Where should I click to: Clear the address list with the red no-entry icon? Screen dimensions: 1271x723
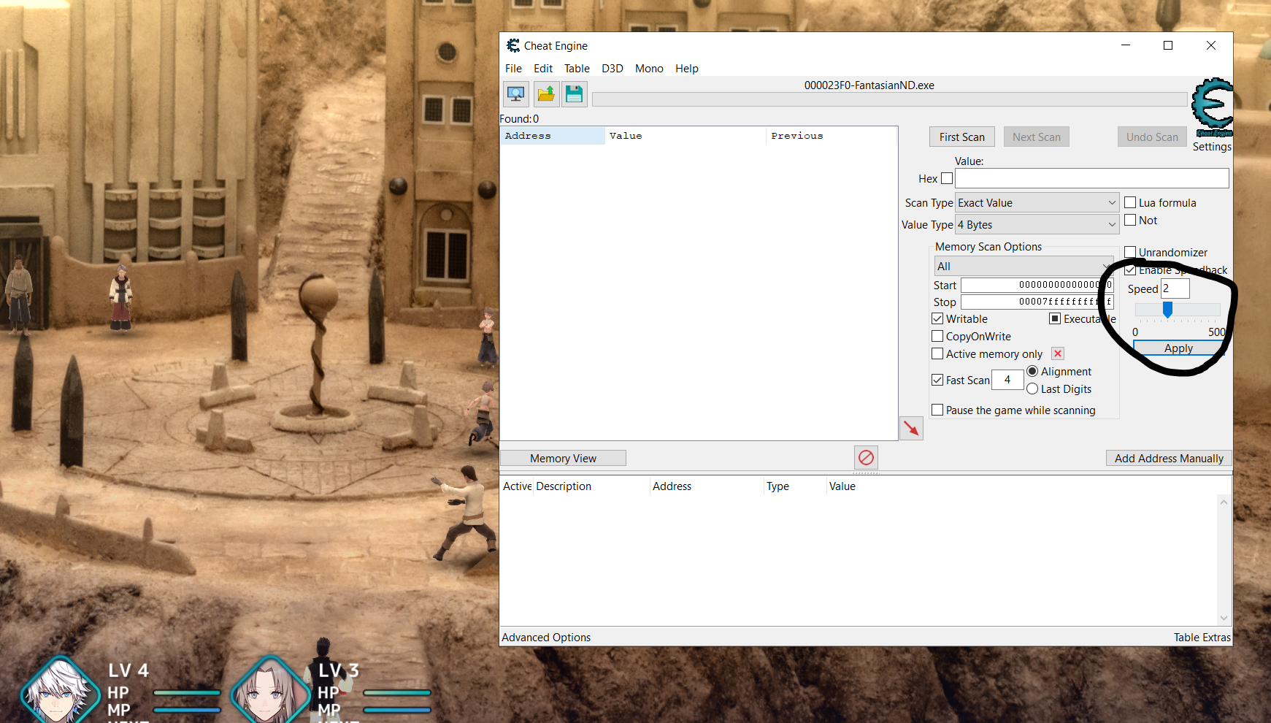tap(866, 458)
